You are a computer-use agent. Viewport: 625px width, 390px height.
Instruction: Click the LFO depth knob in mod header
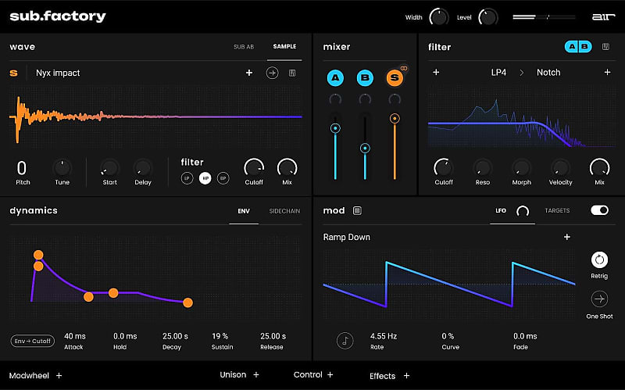(x=523, y=211)
